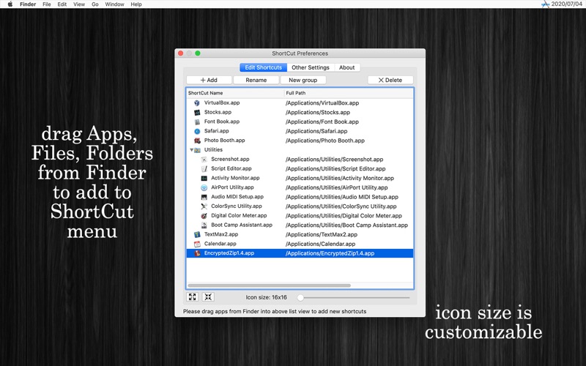Select the Photo Booth.app shortcut name
586x366 pixels.
tap(225, 141)
